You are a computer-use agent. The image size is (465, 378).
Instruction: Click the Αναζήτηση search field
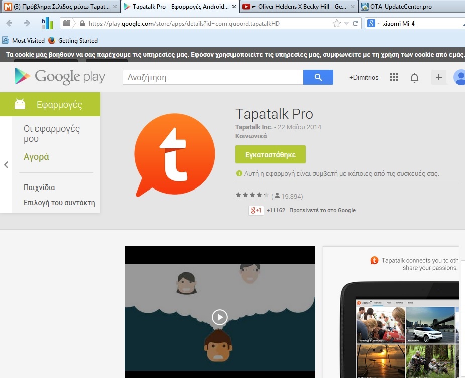click(213, 77)
